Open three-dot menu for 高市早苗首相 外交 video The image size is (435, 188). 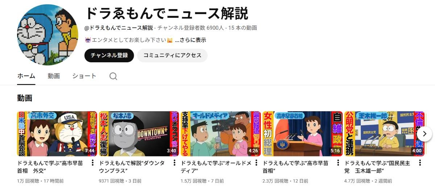92,163
